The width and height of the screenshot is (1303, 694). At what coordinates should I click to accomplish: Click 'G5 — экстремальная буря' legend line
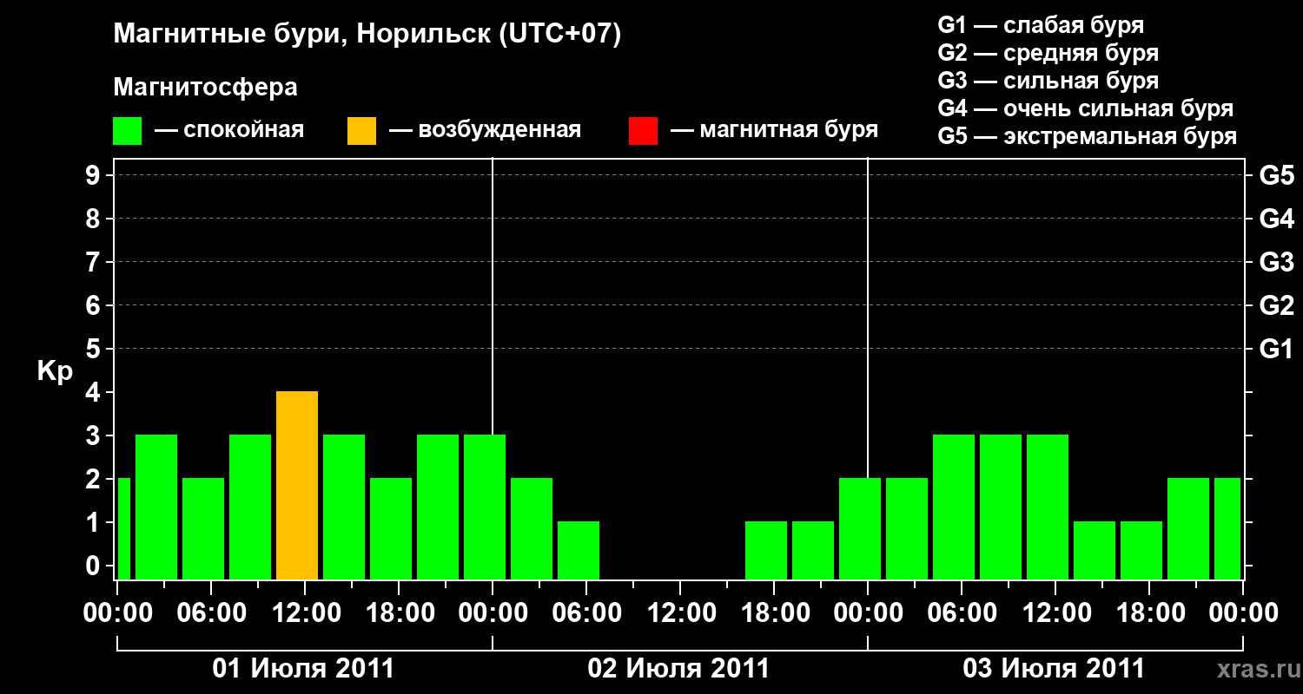[1088, 136]
